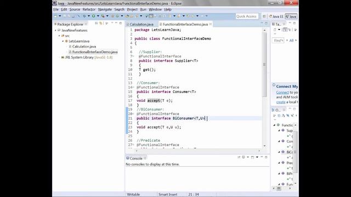Switch to the Java EE perspective
The width and height of the screenshot is (351, 197).
click(276, 16)
